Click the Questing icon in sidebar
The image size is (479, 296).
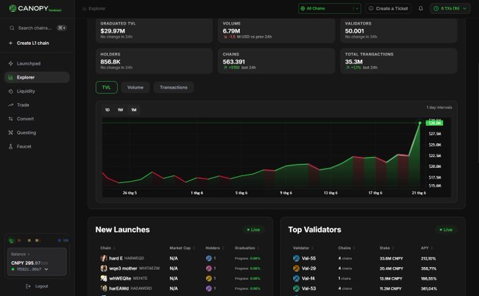(x=11, y=132)
